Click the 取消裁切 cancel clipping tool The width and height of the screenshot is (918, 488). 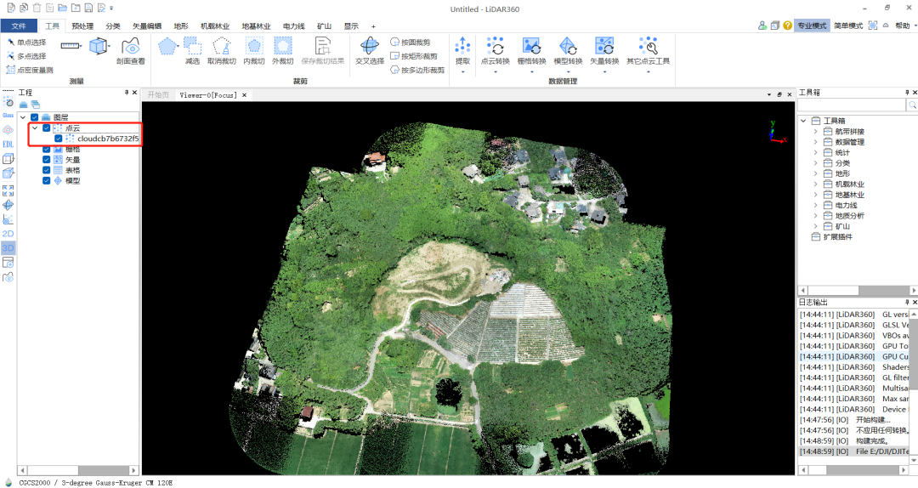[221, 51]
